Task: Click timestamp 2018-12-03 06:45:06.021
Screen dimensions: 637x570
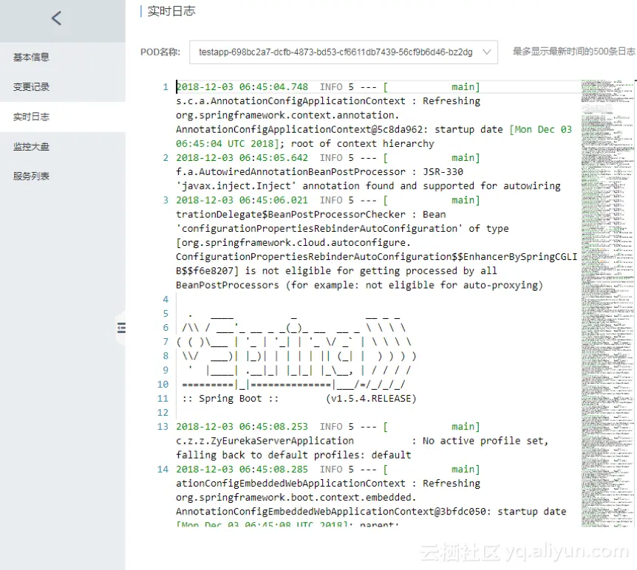Action: point(242,200)
